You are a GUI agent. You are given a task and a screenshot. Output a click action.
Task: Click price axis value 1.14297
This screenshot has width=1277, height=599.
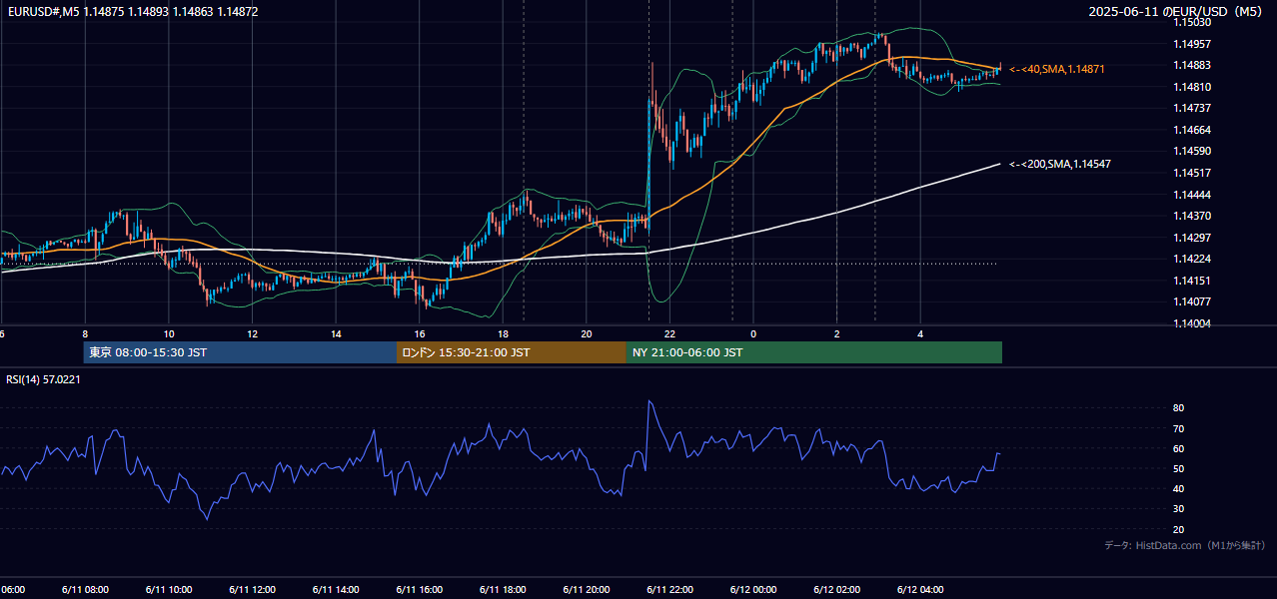1192,238
